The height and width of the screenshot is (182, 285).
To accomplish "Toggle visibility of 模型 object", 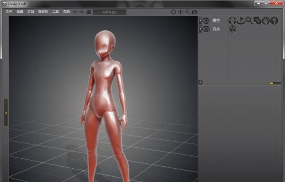I will click(206, 21).
